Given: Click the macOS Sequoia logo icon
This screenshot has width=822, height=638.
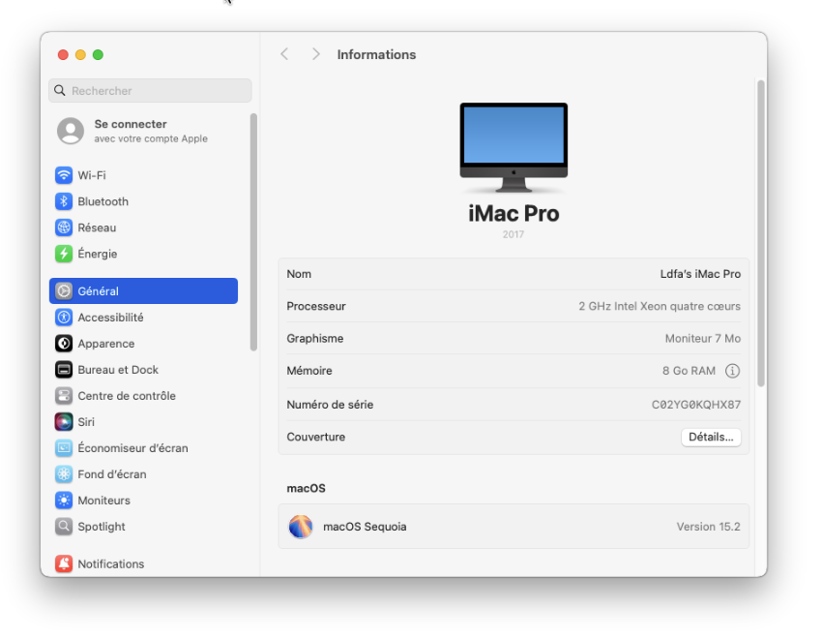Looking at the screenshot, I should coord(301,527).
